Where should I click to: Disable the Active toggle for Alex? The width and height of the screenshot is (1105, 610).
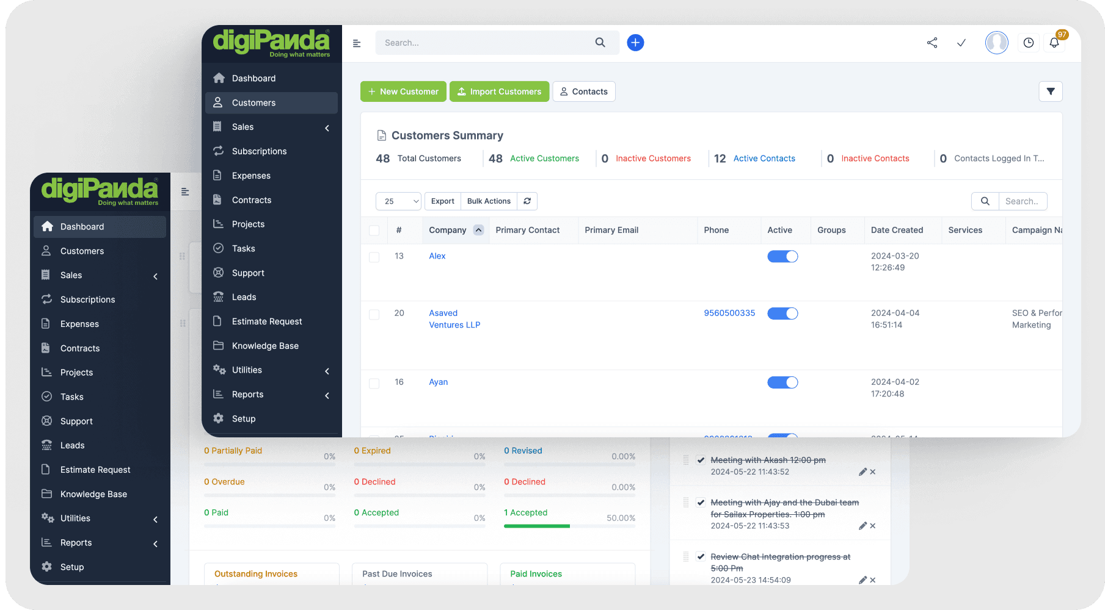coord(782,257)
